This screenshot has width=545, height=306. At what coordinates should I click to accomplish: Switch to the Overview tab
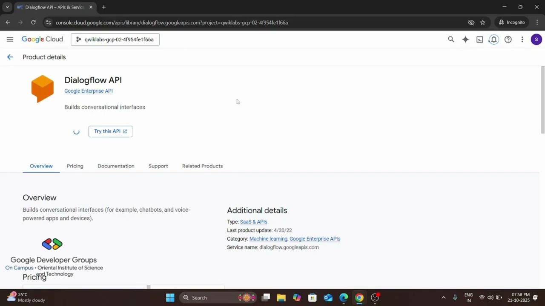41,166
